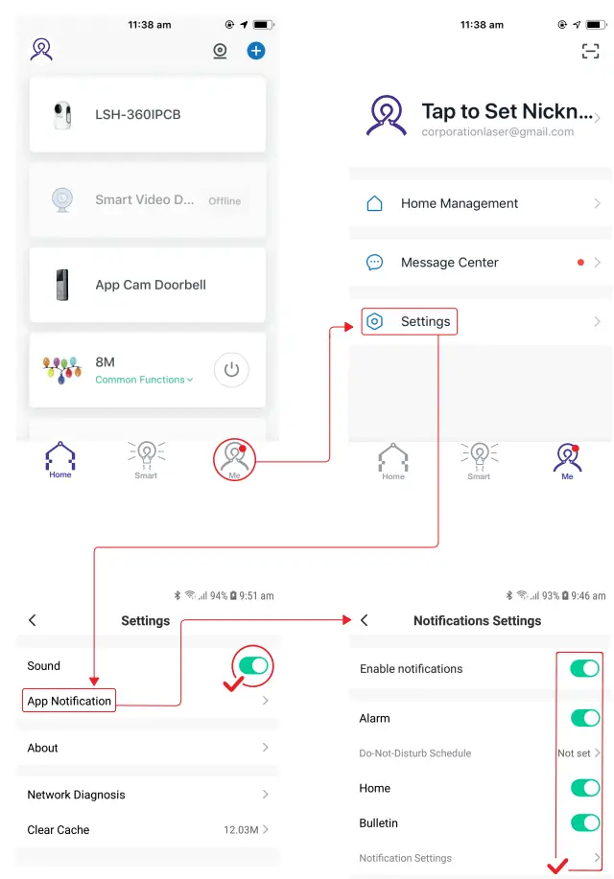This screenshot has width=614, height=879.
Task: Open Home Management menu entry
Action: point(481,203)
